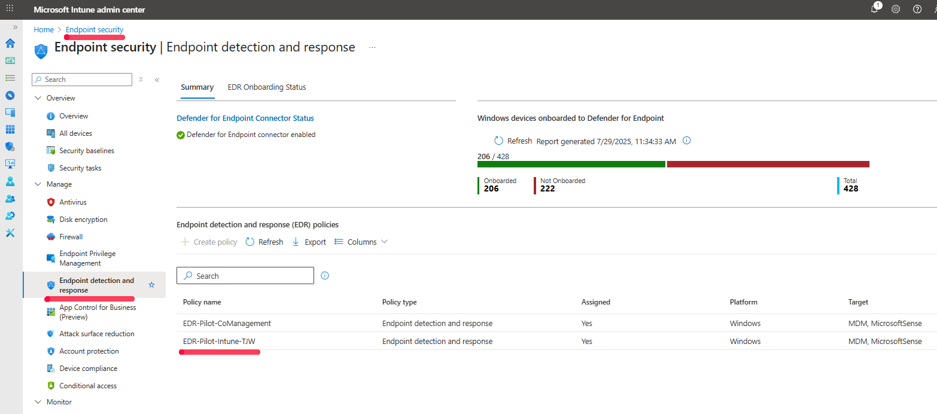Open Account protection
This screenshot has width=937, height=414.
pyautogui.click(x=89, y=351)
